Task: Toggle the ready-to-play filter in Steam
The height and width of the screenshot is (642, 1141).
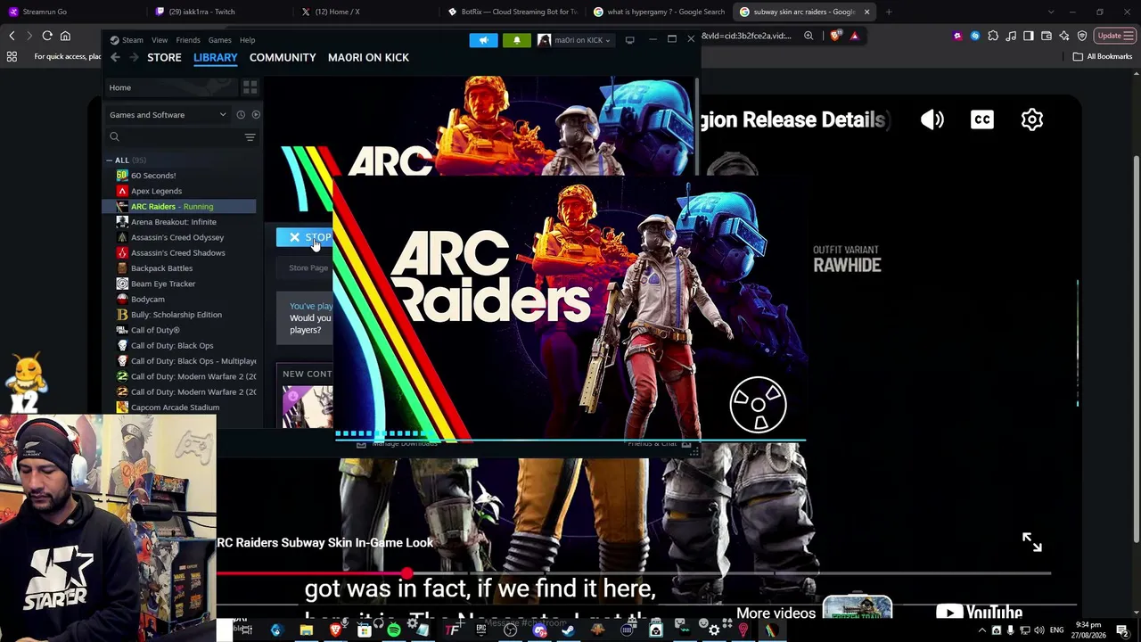Action: [256, 114]
